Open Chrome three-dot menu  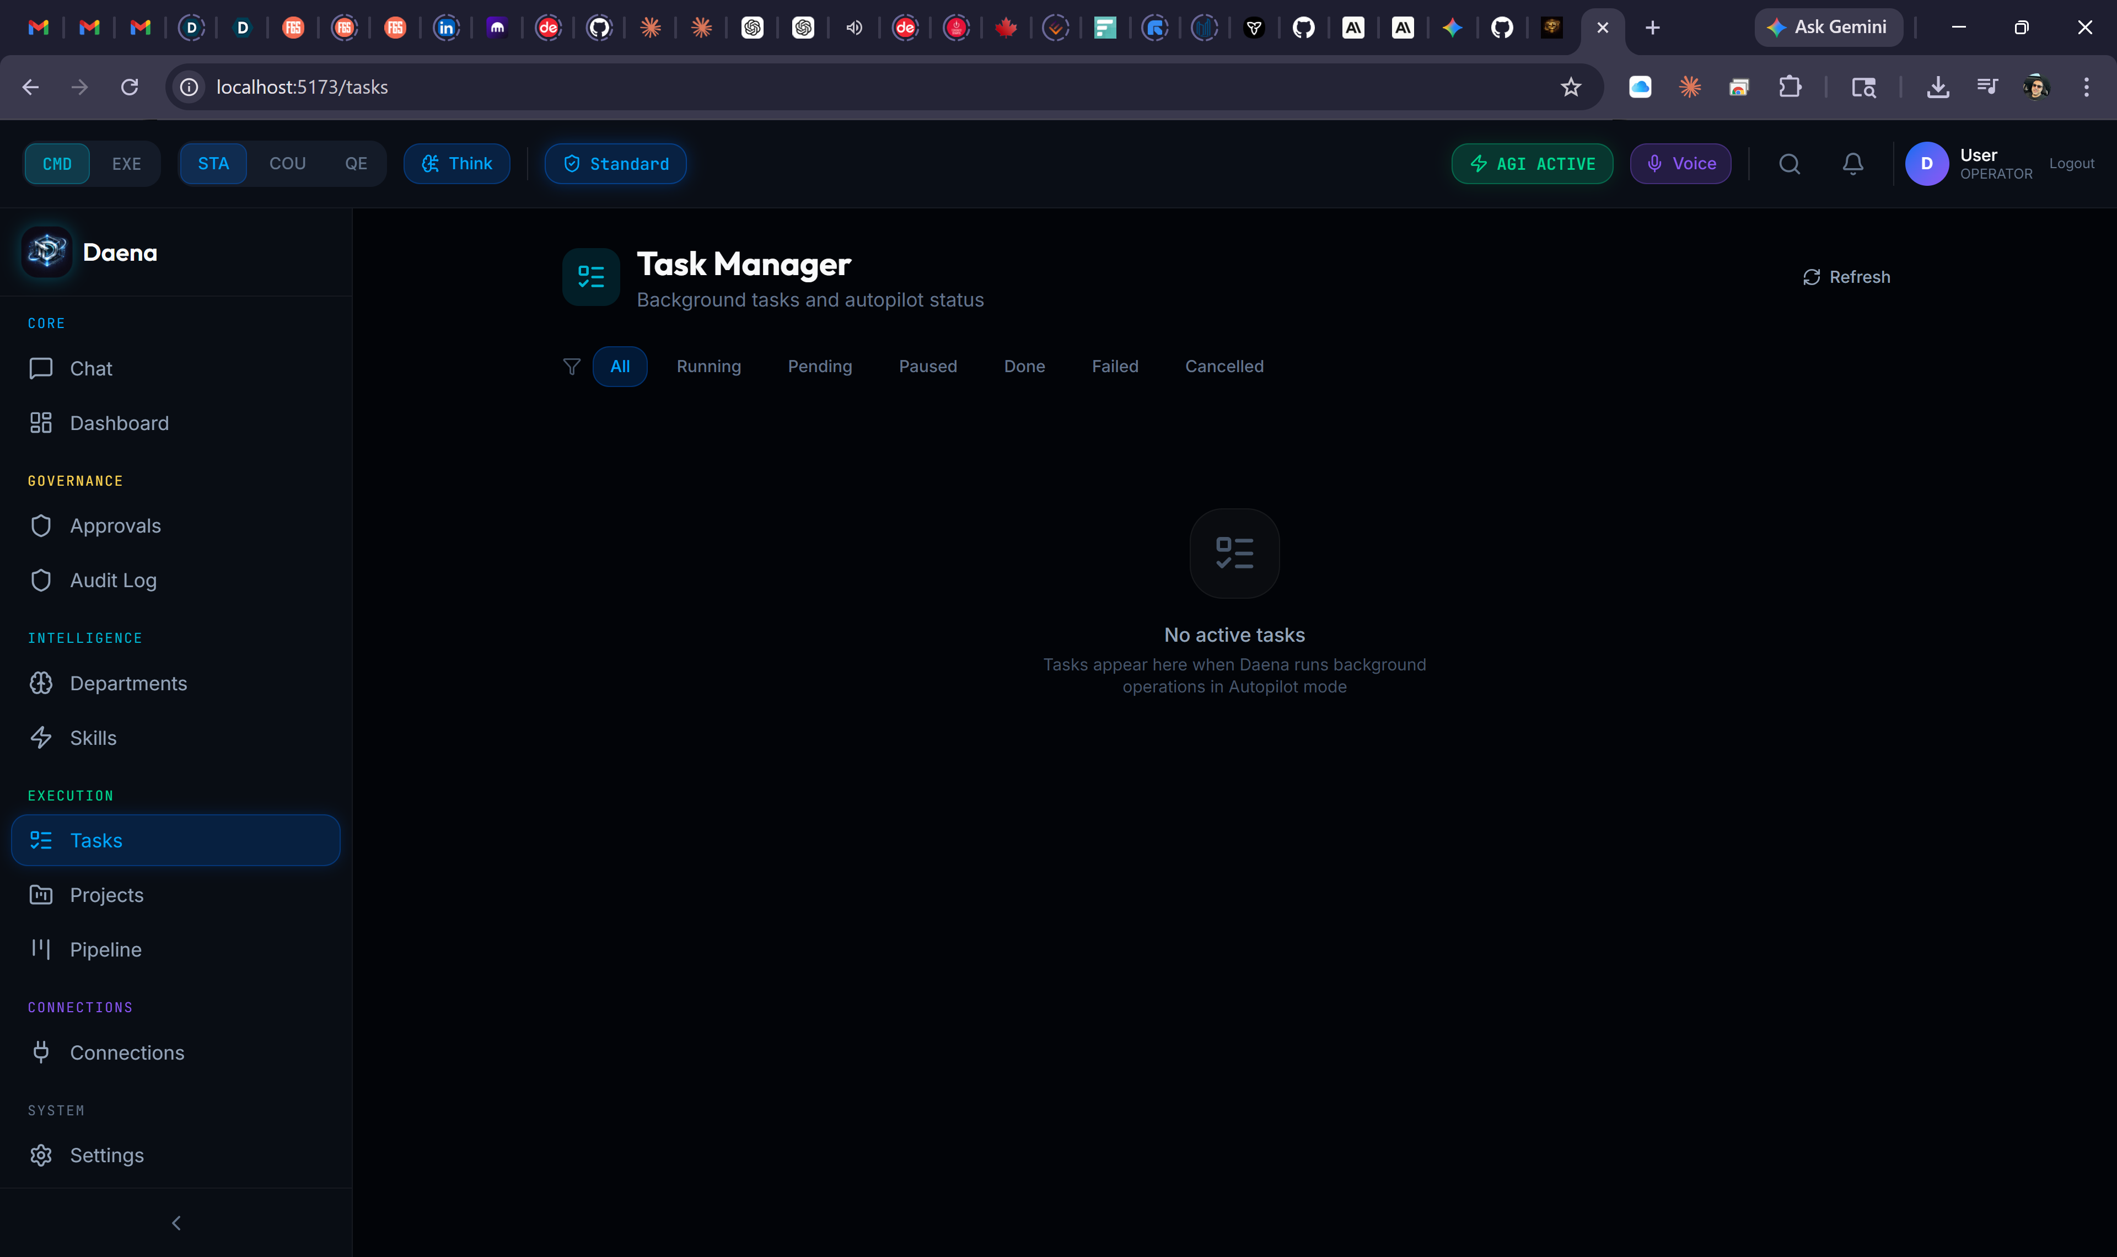click(x=2085, y=87)
